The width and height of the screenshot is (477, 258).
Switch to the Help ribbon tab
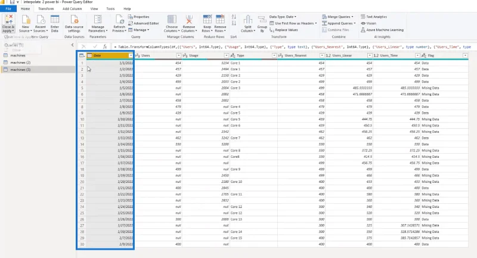[127, 9]
